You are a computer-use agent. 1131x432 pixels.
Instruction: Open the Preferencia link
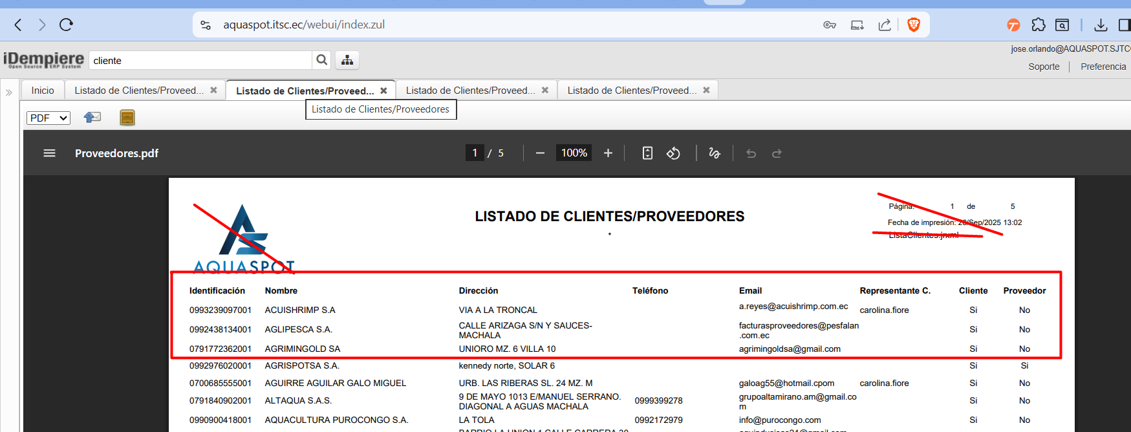tap(1103, 67)
